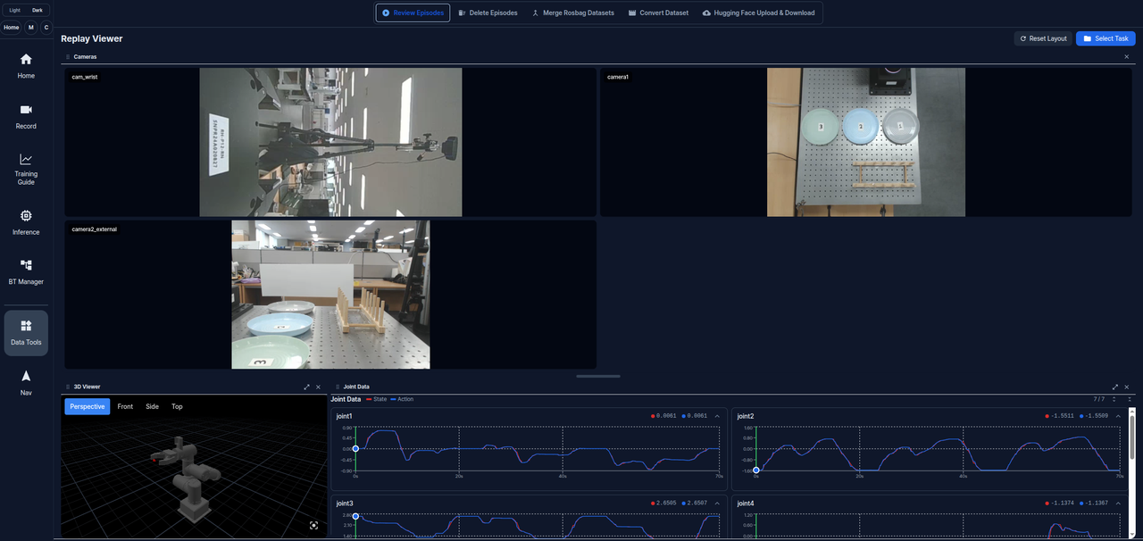Click the cam_wrist video feed
This screenshot has width=1143, height=541.
[330, 142]
